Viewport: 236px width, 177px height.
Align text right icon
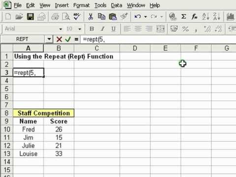[x=149, y=29]
